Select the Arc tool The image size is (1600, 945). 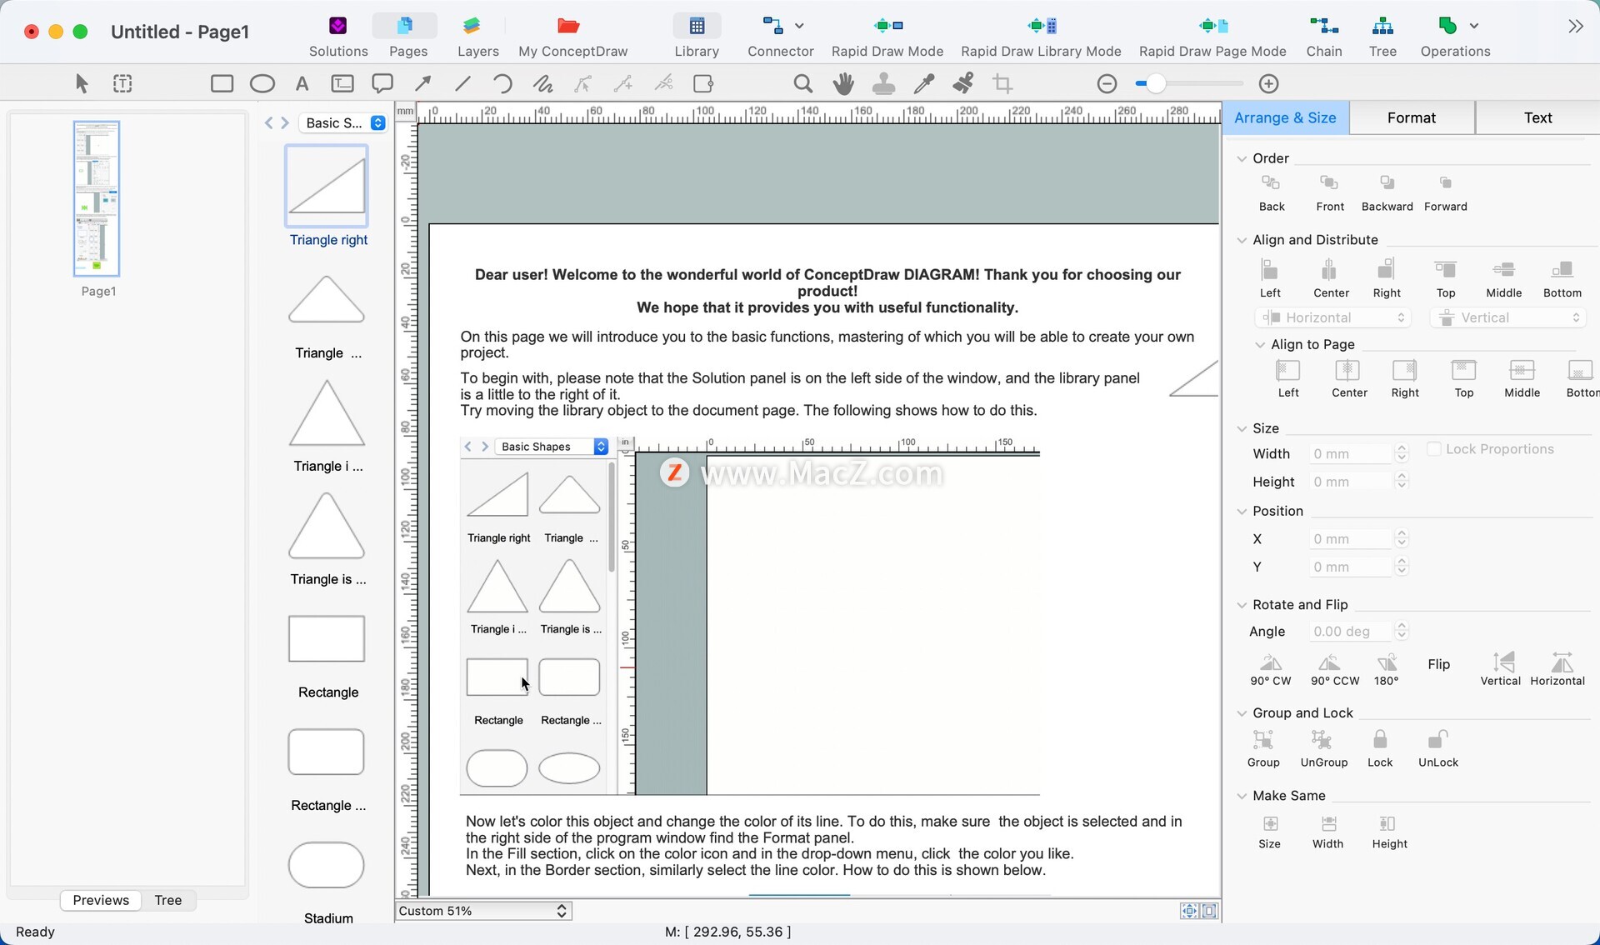pyautogui.click(x=502, y=83)
